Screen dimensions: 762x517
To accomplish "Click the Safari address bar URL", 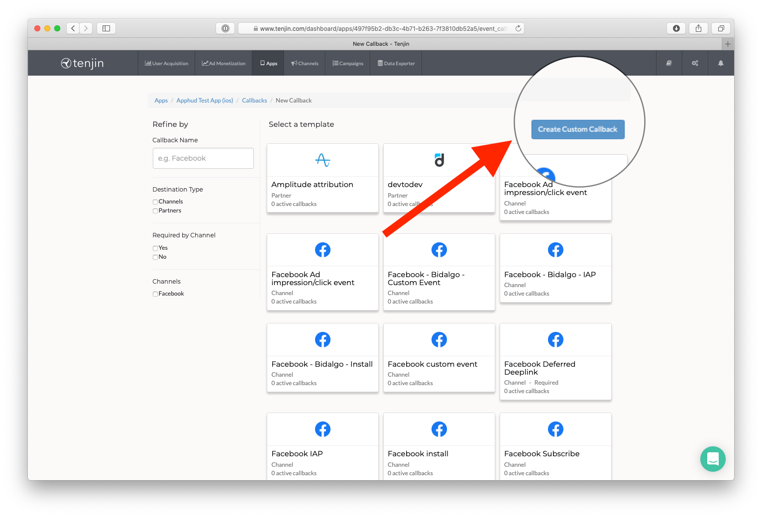I will tap(381, 28).
